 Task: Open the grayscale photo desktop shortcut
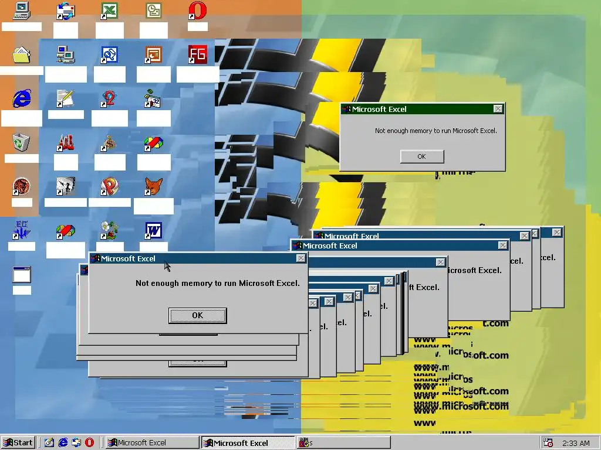click(x=66, y=186)
